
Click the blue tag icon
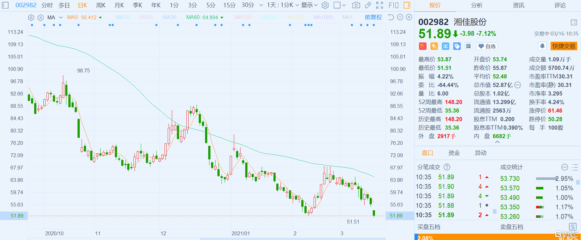tap(457, 46)
